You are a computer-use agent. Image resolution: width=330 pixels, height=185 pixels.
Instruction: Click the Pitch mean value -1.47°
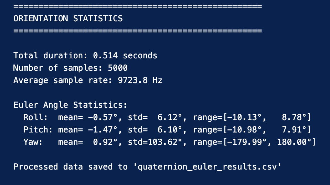click(x=103, y=130)
